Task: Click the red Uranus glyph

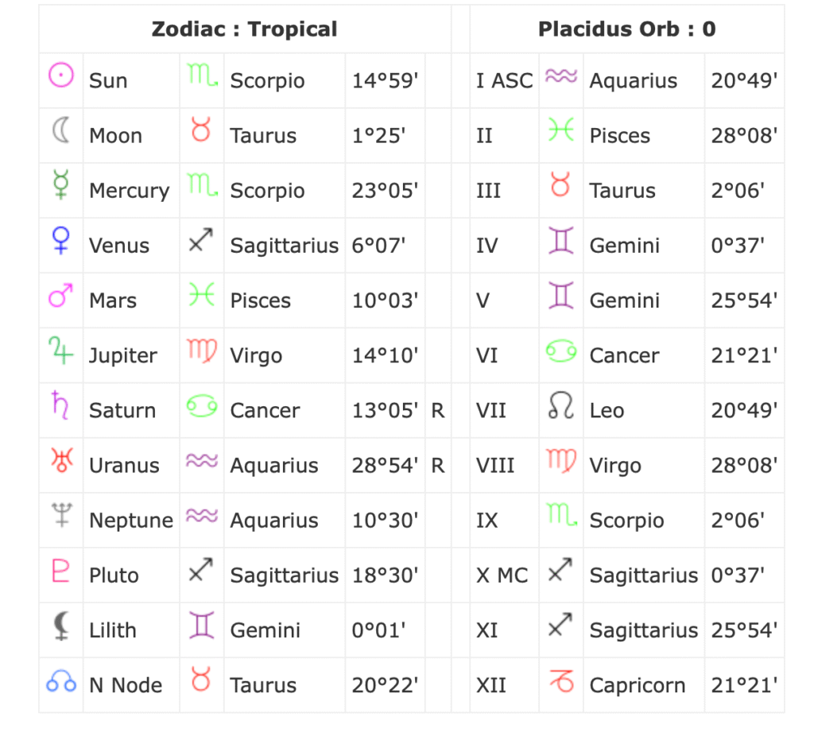Action: (x=62, y=460)
